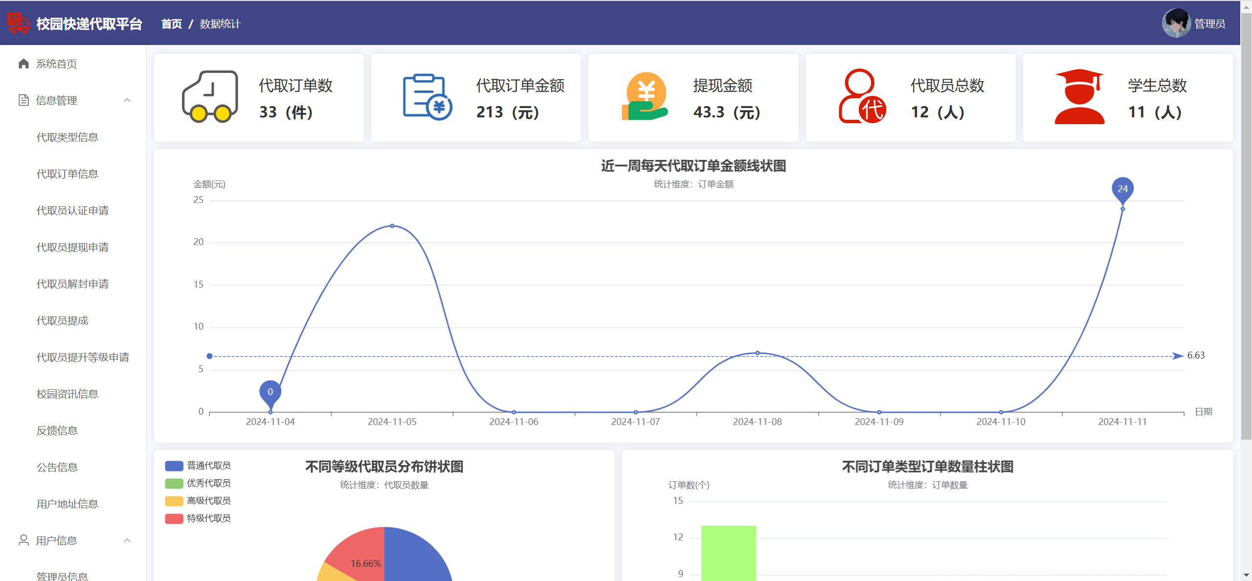Go to 校园资讯信息 page
Viewport: 1252px width, 581px height.
click(x=67, y=394)
